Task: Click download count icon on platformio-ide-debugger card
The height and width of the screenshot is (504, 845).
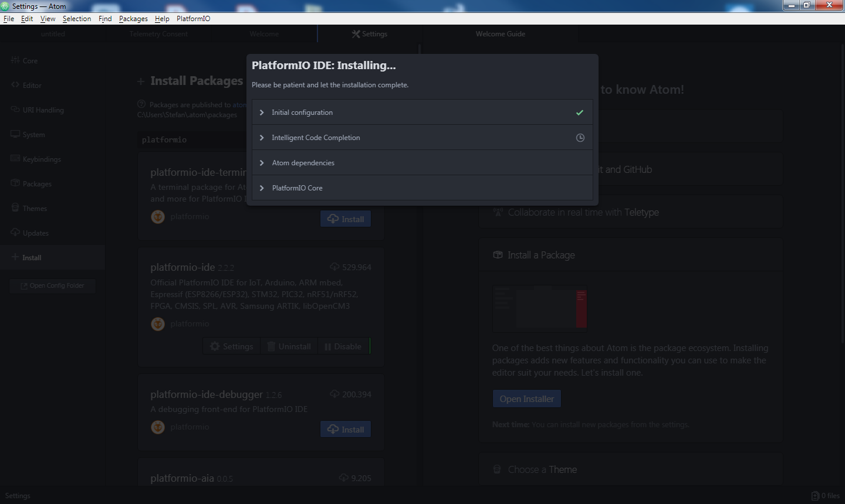Action: click(x=334, y=394)
